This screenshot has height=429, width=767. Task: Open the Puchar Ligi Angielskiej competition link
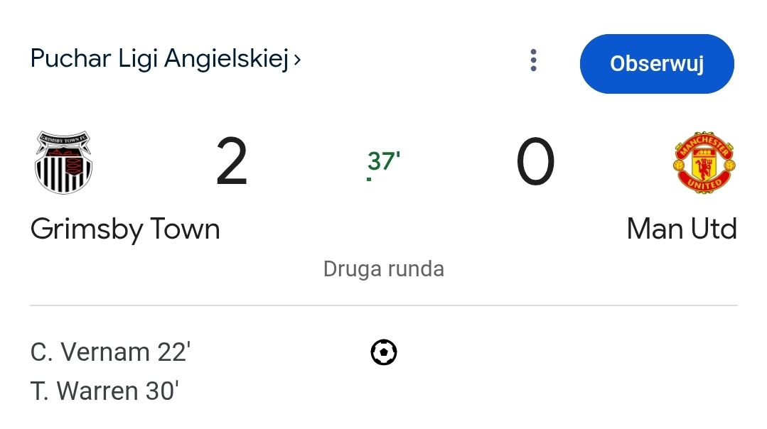pyautogui.click(x=159, y=59)
